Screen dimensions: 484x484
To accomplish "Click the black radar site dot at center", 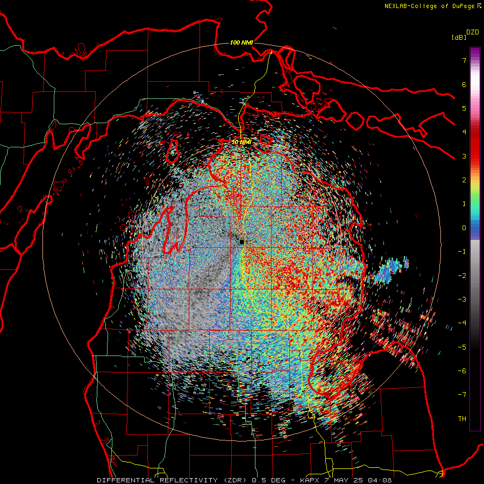I will click(242, 242).
